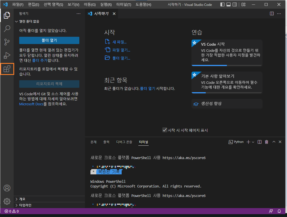Open the Accounts icon in activity bar
This screenshot has height=217, width=287.
tap(7, 188)
